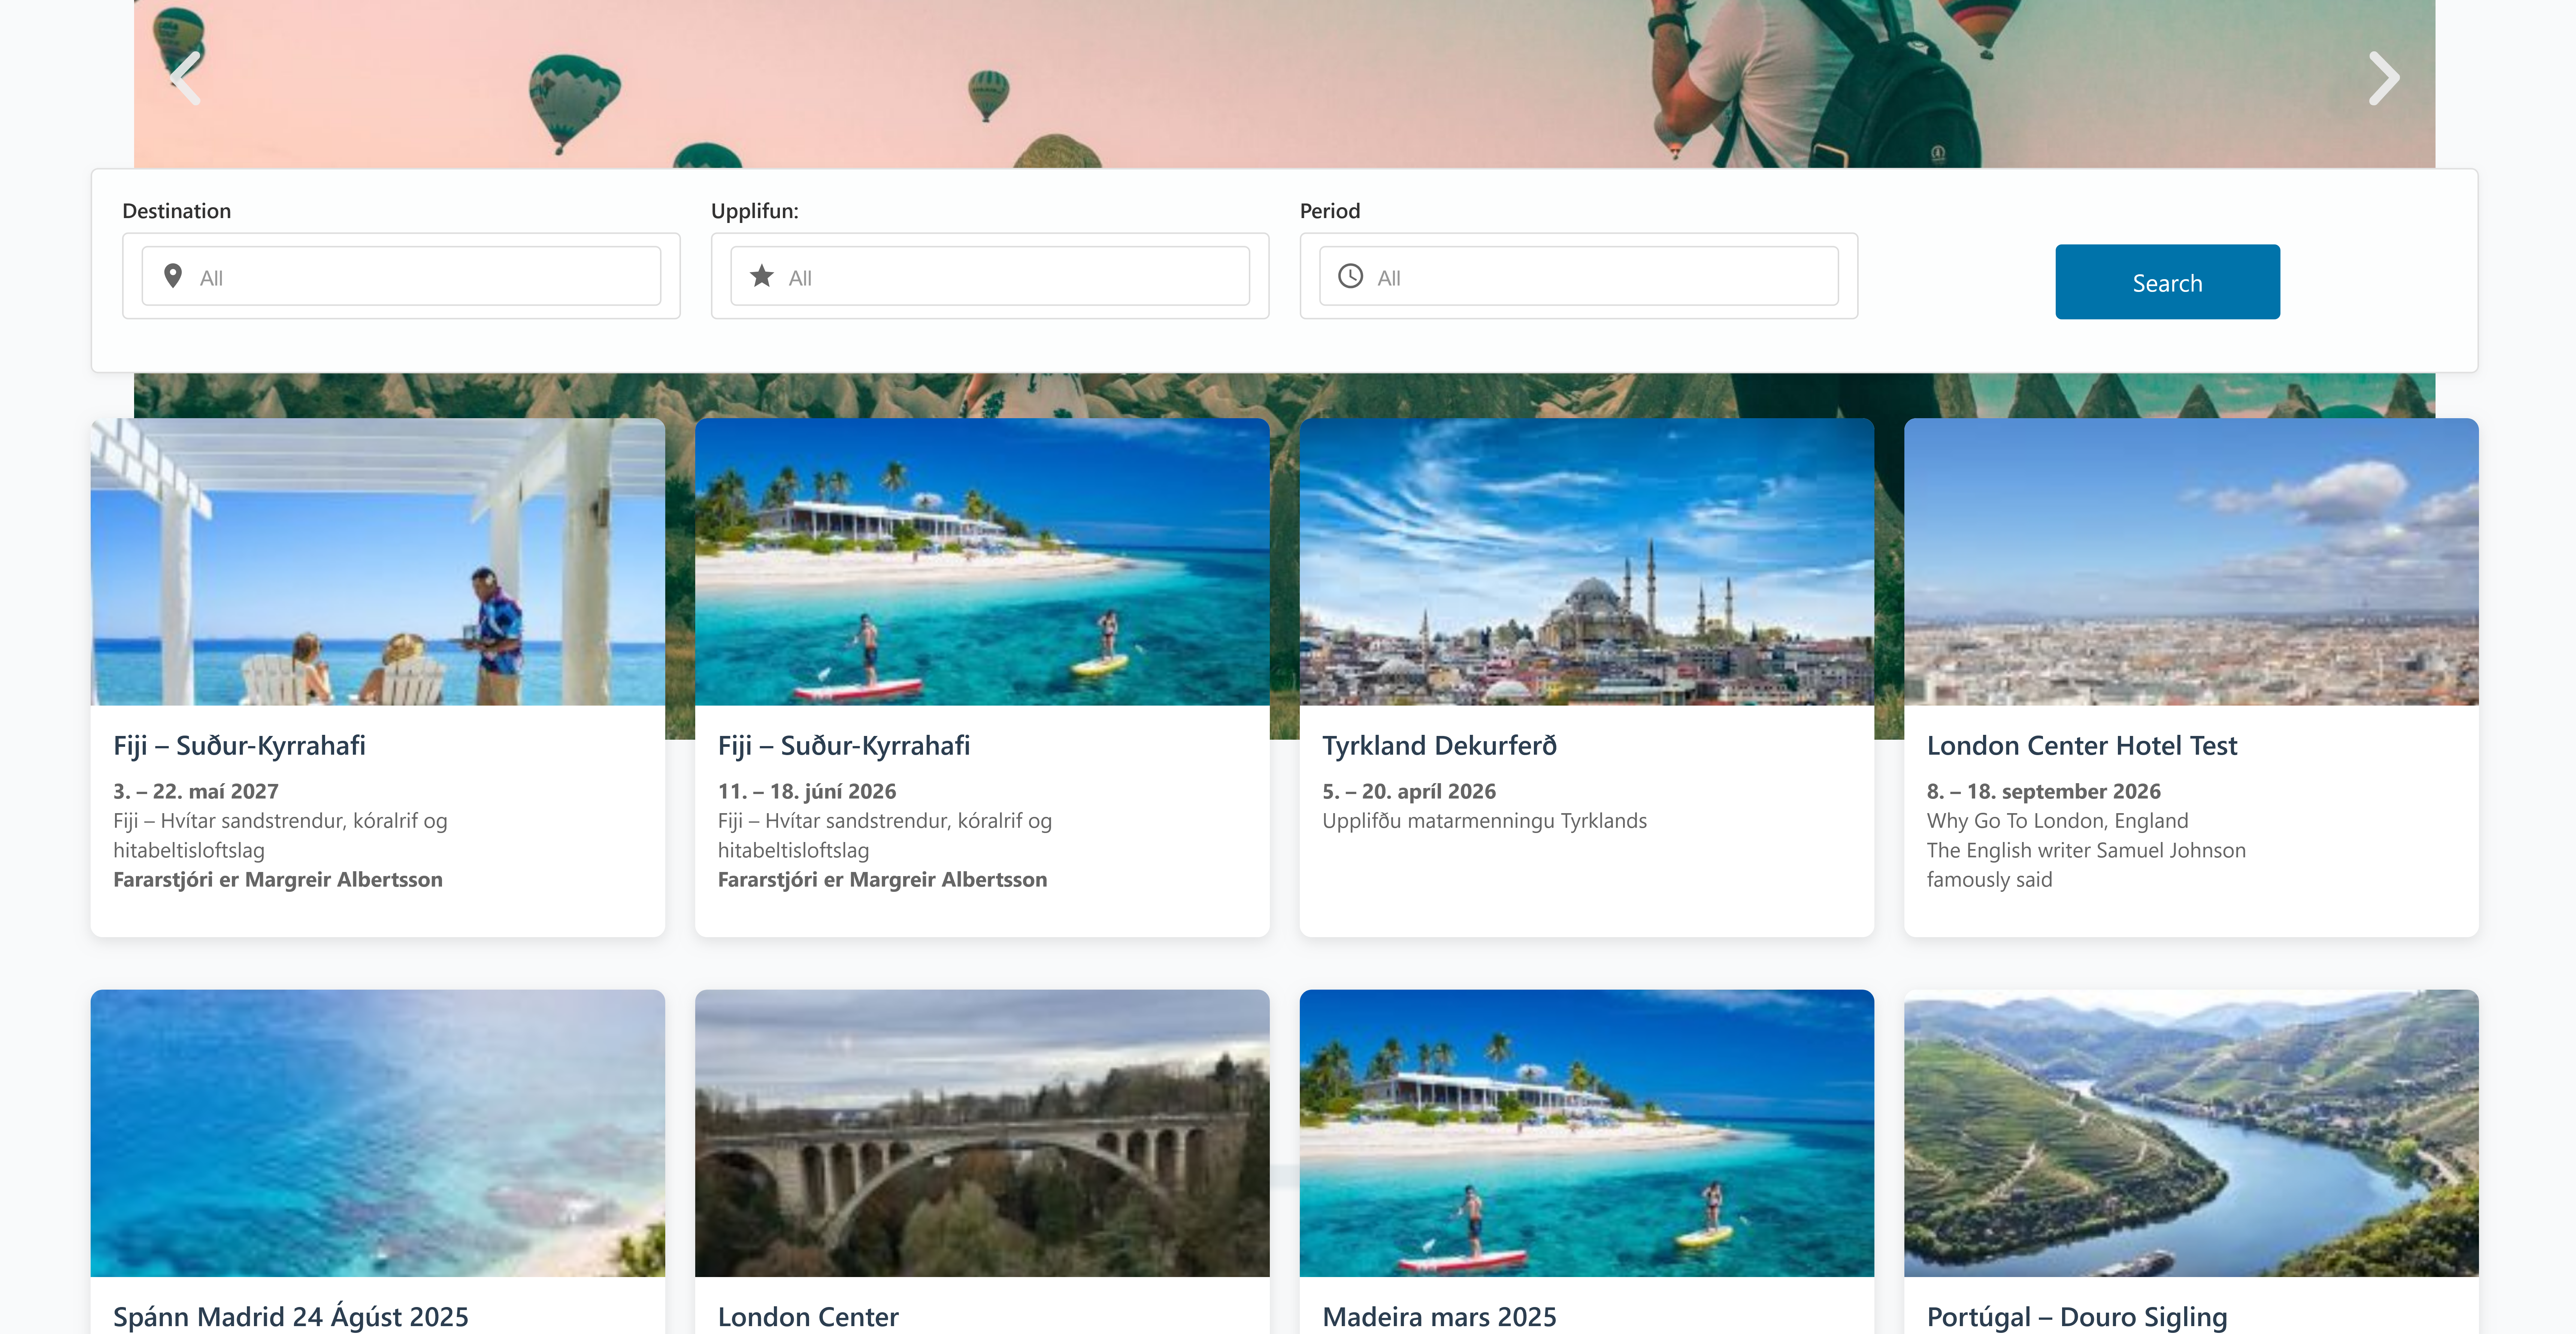This screenshot has width=2576, height=1334.
Task: Click date text 5. – 20. apríl 2026
Action: click(1409, 791)
